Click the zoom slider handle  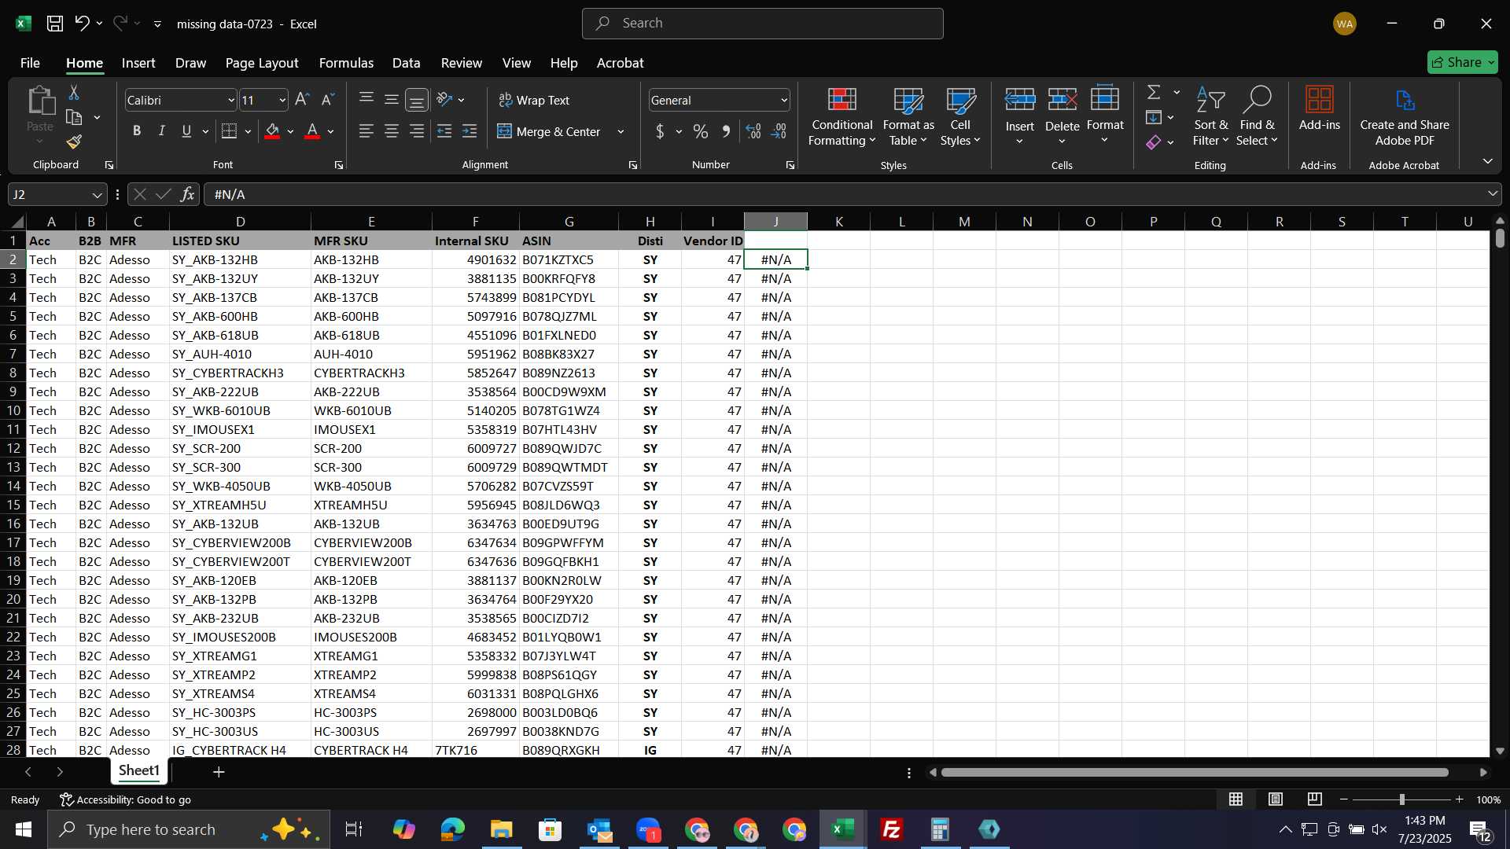(1401, 799)
